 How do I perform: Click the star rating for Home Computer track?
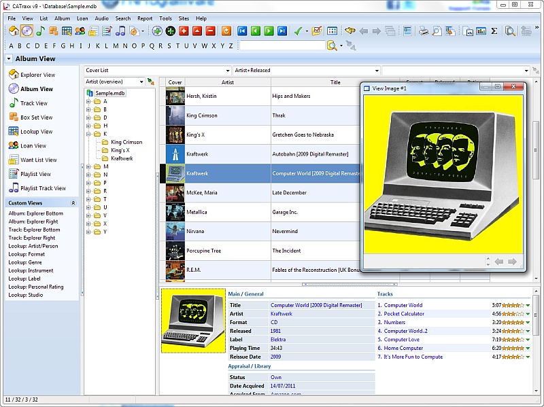(513, 348)
